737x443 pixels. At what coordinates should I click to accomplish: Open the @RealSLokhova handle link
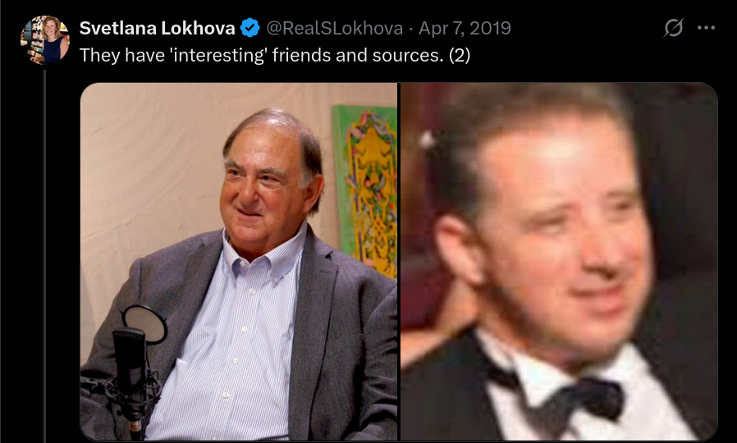335,28
